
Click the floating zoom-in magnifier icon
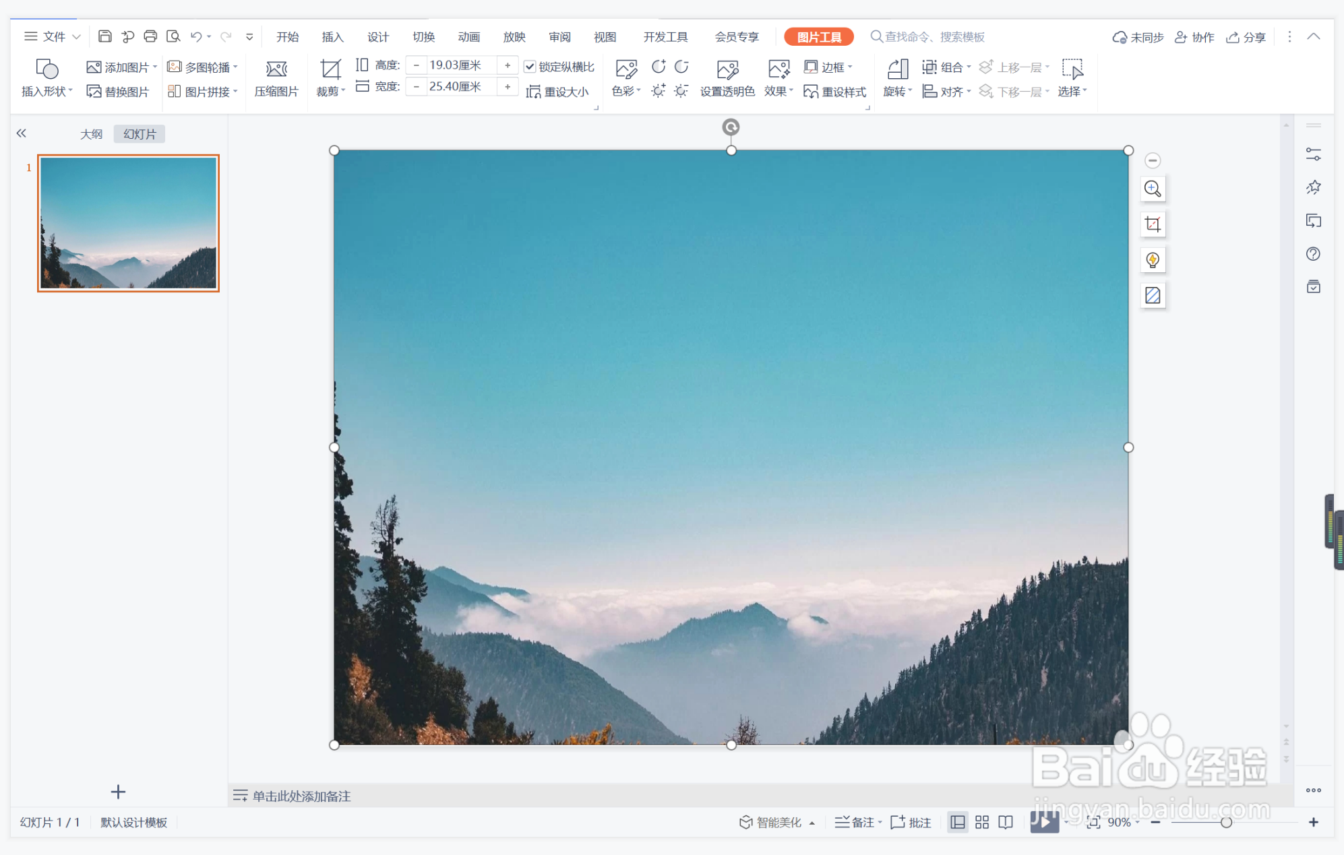(1153, 189)
